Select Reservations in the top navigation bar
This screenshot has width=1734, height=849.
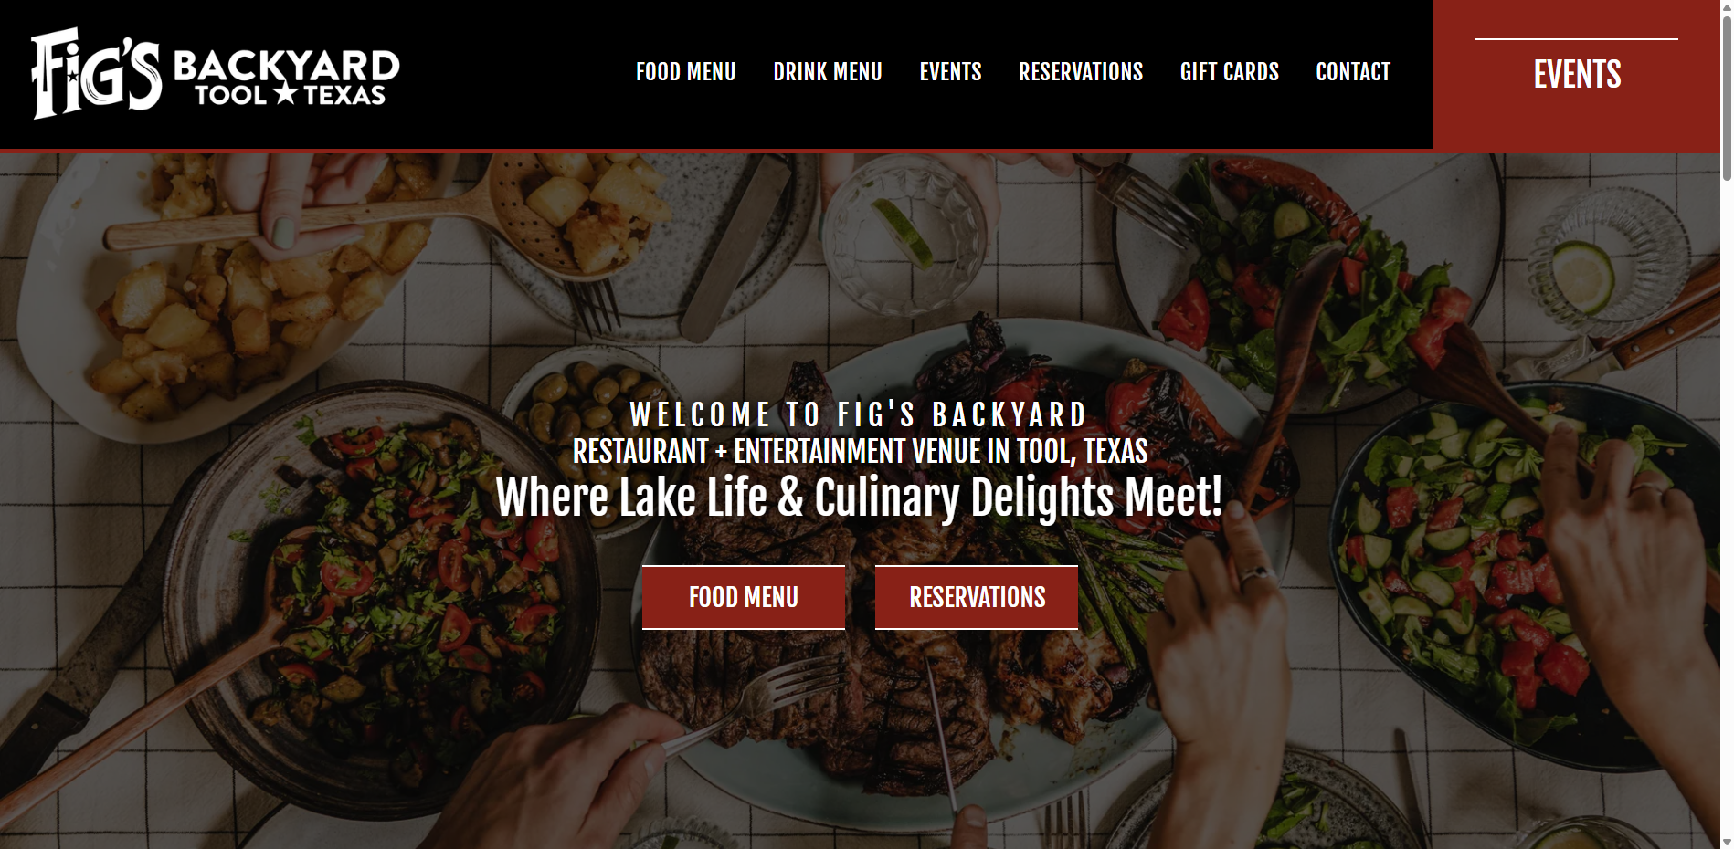pos(1081,72)
